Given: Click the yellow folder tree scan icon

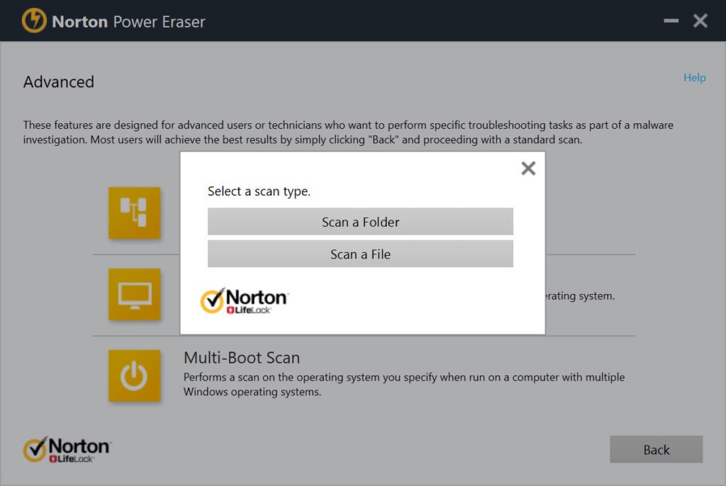Looking at the screenshot, I should click(134, 213).
